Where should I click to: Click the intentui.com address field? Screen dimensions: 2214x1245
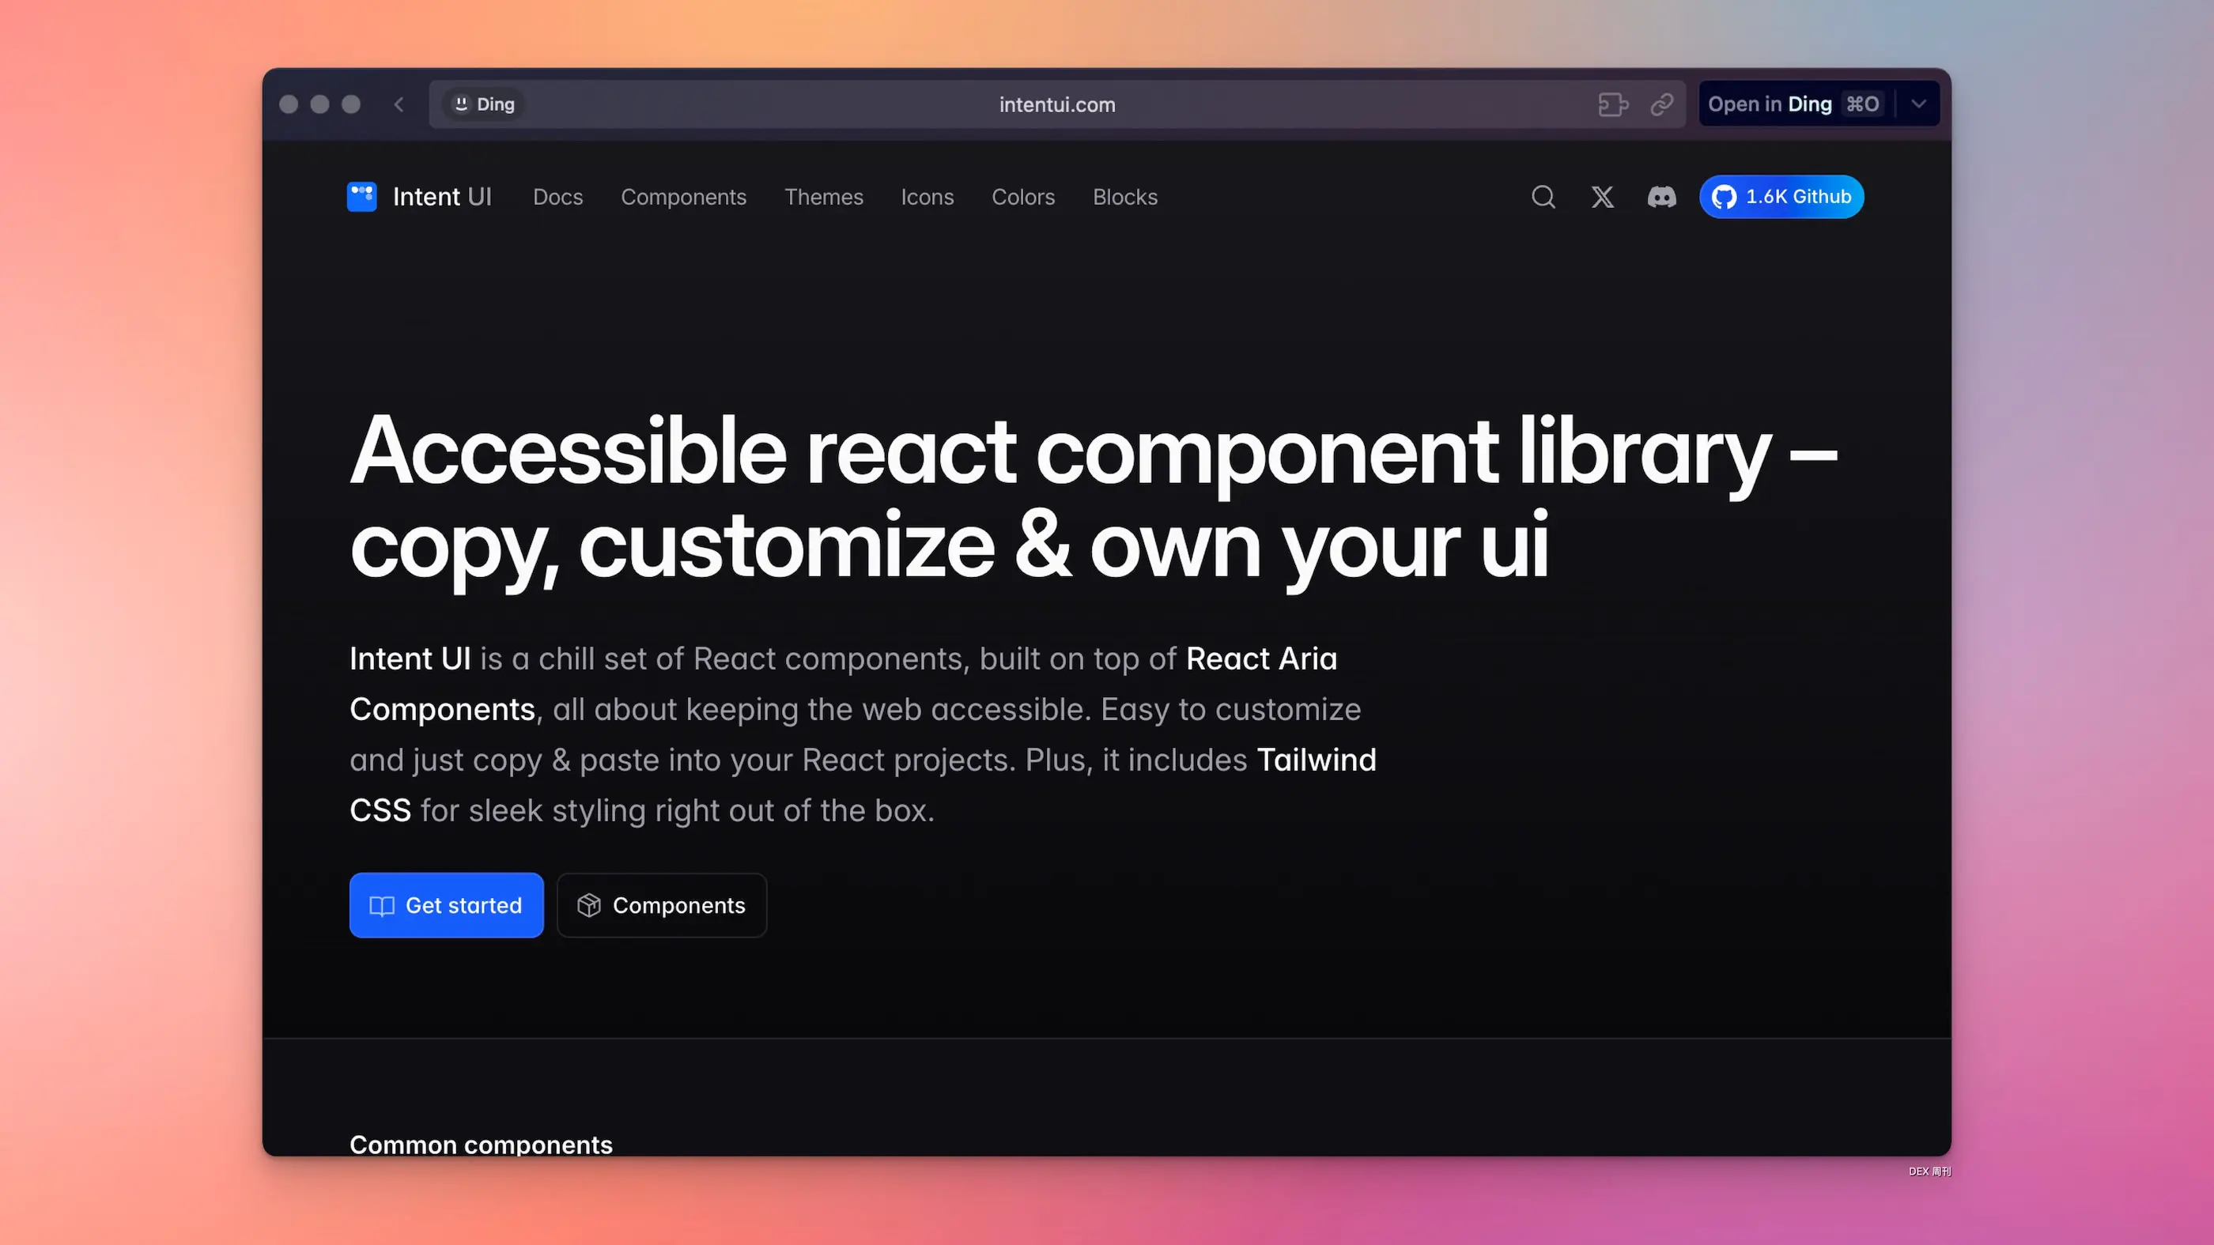1056,104
